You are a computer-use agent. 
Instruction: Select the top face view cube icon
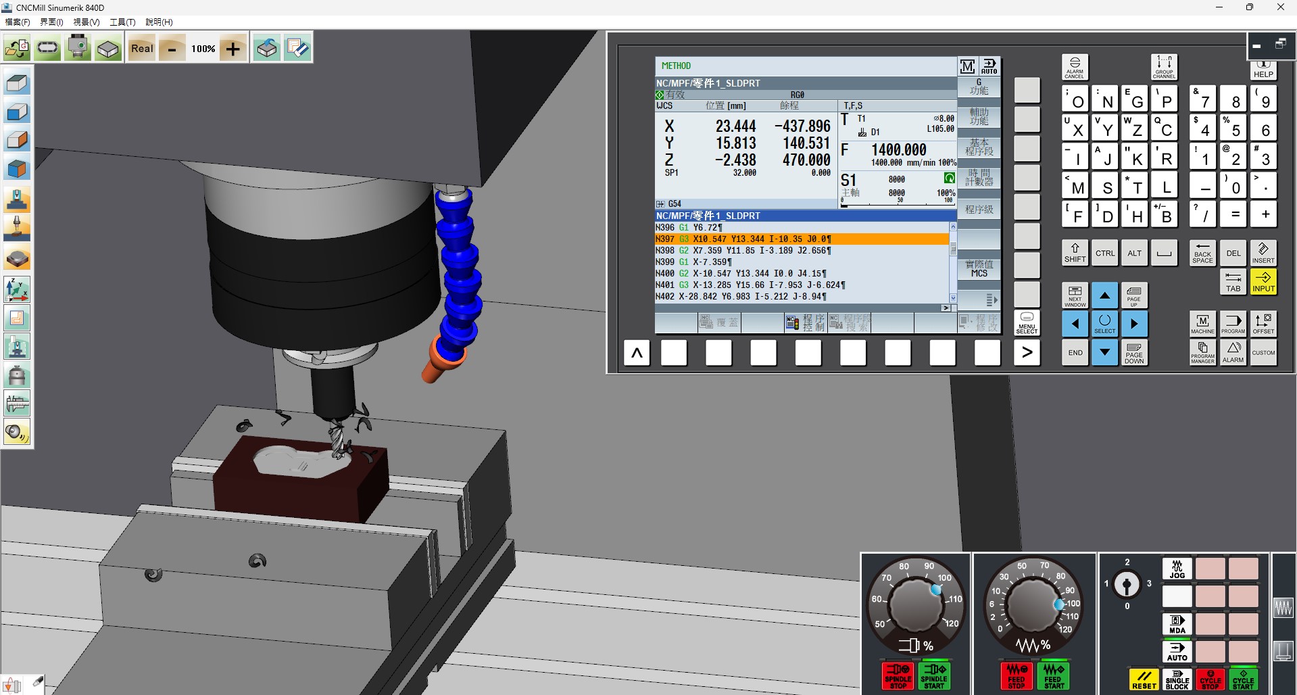[17, 84]
